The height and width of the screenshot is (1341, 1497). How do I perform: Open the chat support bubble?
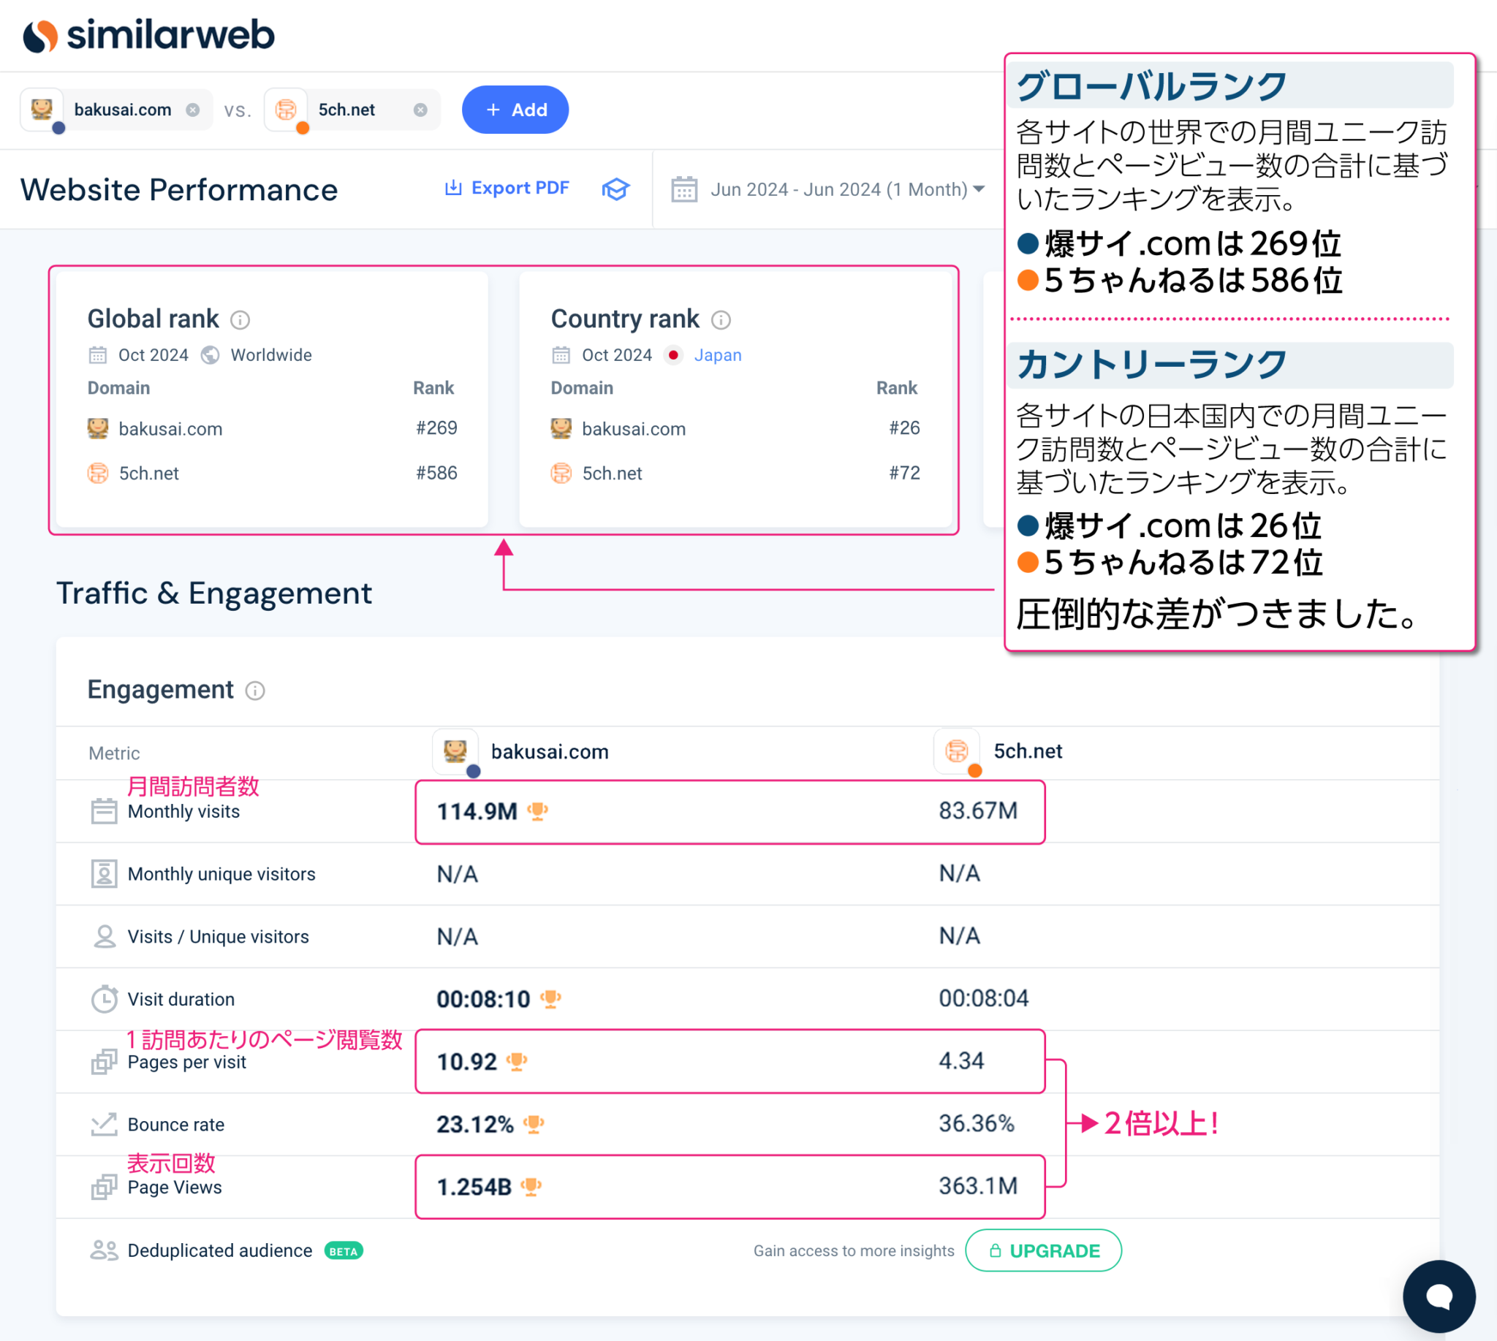point(1438,1296)
